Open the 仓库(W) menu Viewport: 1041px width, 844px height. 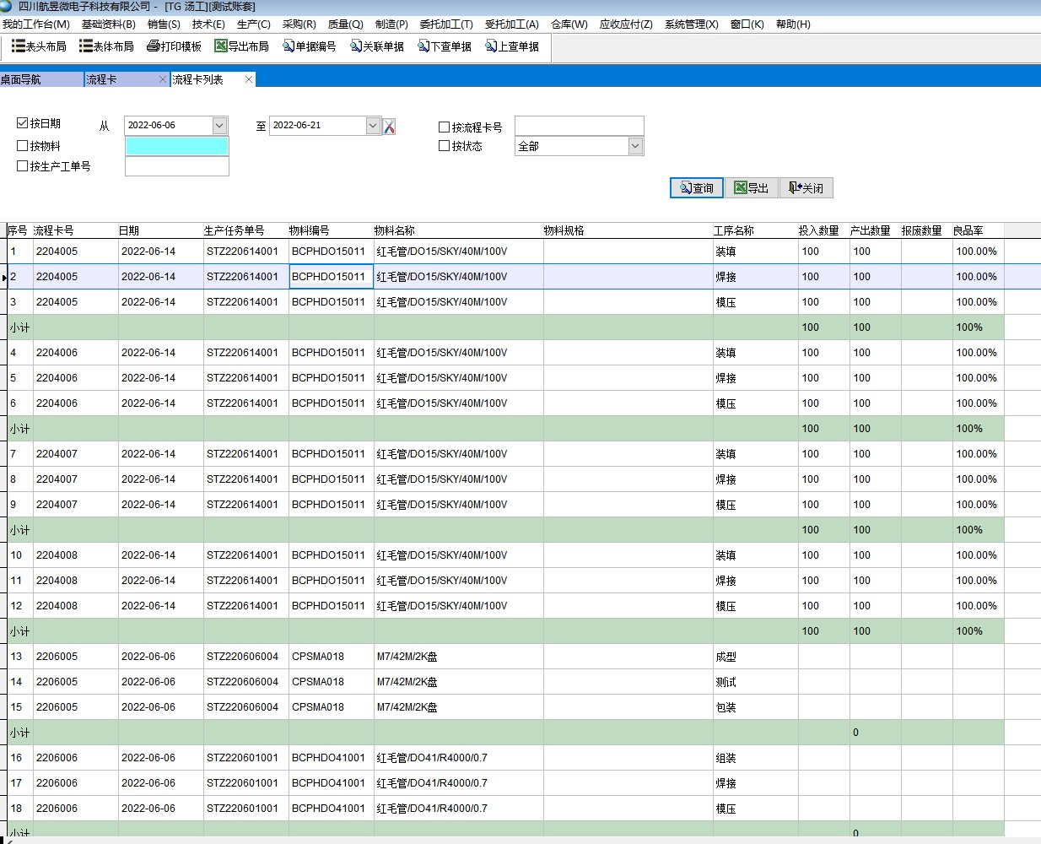click(x=569, y=24)
